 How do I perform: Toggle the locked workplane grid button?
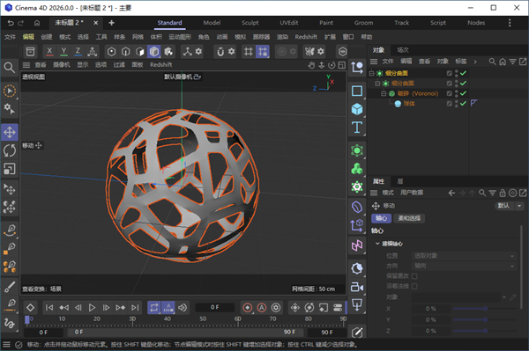pos(263,52)
